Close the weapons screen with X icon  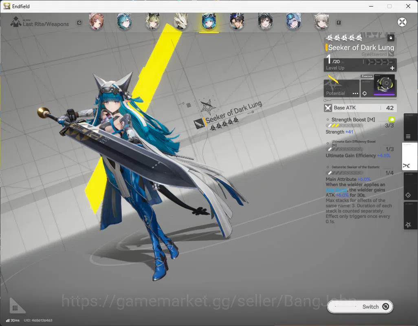[402, 22]
